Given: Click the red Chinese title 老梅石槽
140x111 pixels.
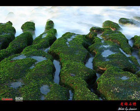Looking at the screenshot, I should pyautogui.click(x=128, y=104).
